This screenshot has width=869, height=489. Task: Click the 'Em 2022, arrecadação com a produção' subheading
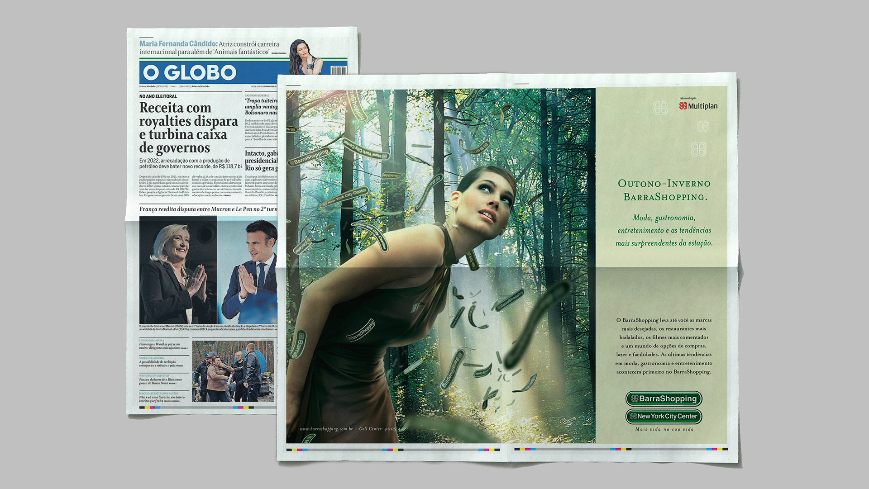tap(191, 163)
